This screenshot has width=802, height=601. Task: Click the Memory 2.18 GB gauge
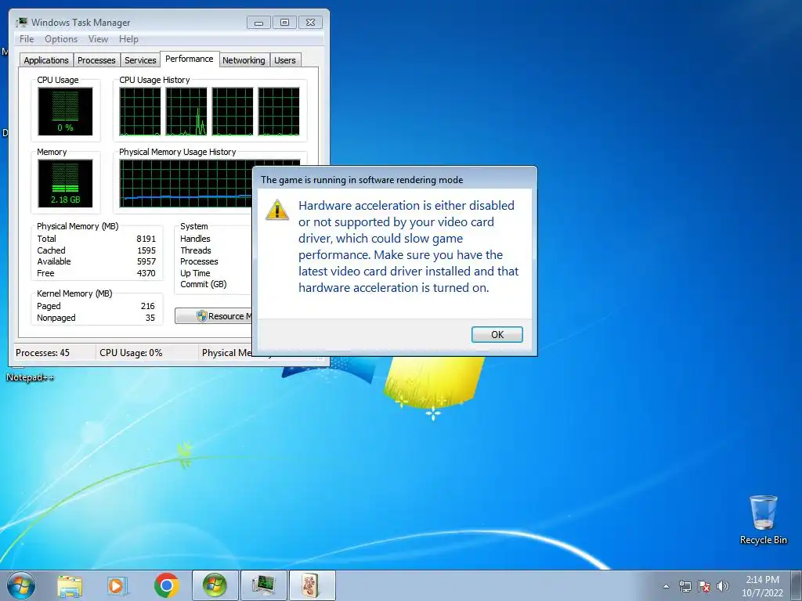pyautogui.click(x=65, y=183)
